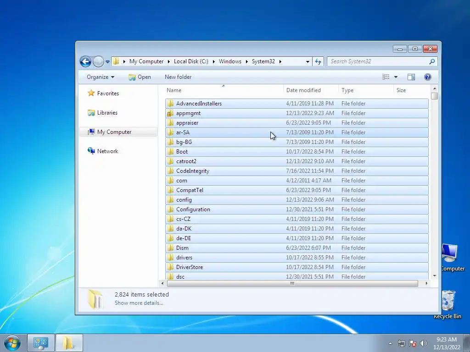The height and width of the screenshot is (352, 470).
Task: Click the CodeIntegrity folder icon
Action: pos(170,171)
